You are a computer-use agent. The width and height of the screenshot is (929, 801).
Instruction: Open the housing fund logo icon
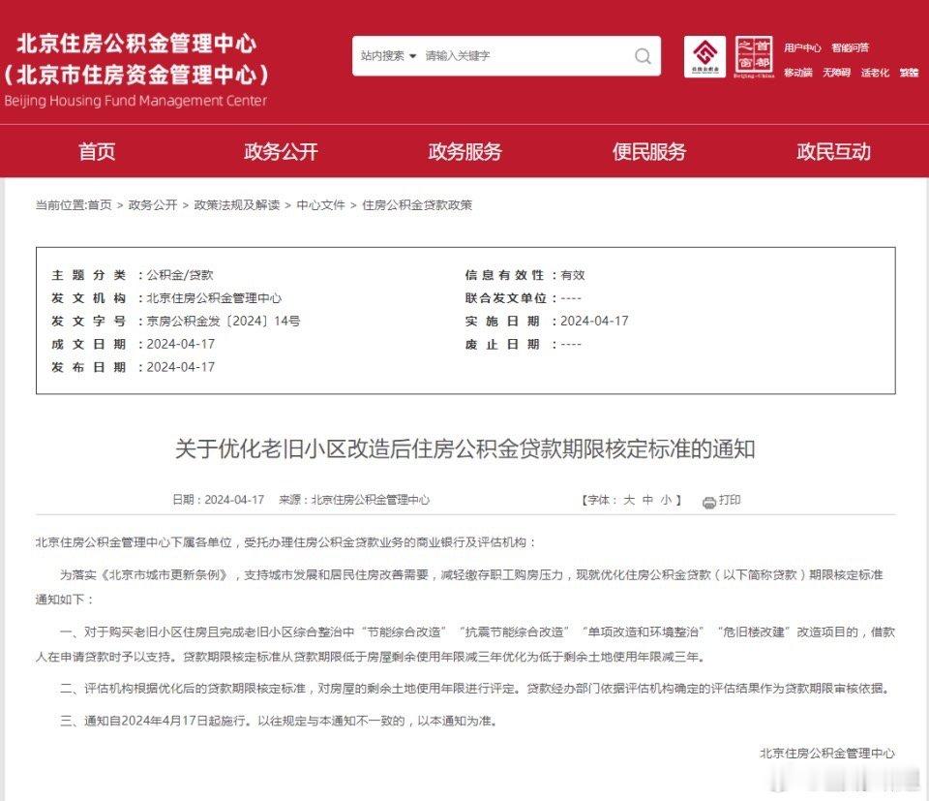(x=704, y=56)
